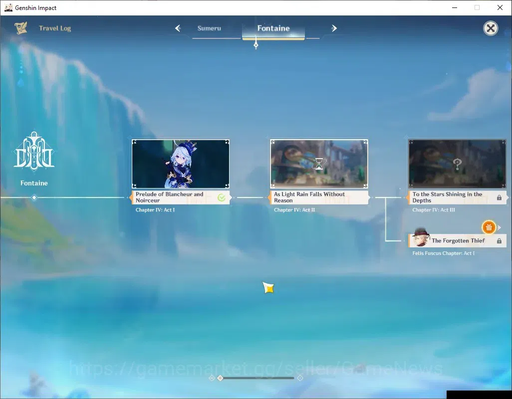Click the green completed checkmark on Act I
This screenshot has height=399, width=512.
pyautogui.click(x=222, y=198)
